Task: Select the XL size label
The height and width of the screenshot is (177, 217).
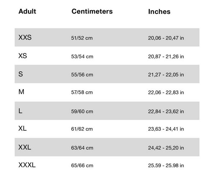Action: pos(23,129)
